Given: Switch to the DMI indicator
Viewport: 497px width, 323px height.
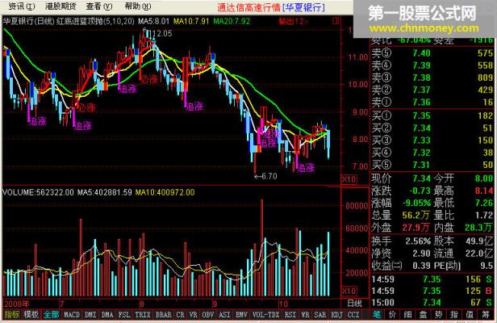Looking at the screenshot, I should [90, 314].
